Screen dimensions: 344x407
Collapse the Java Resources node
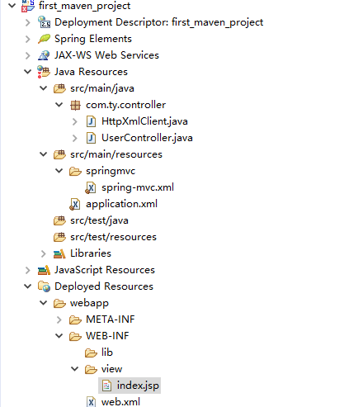(28, 72)
